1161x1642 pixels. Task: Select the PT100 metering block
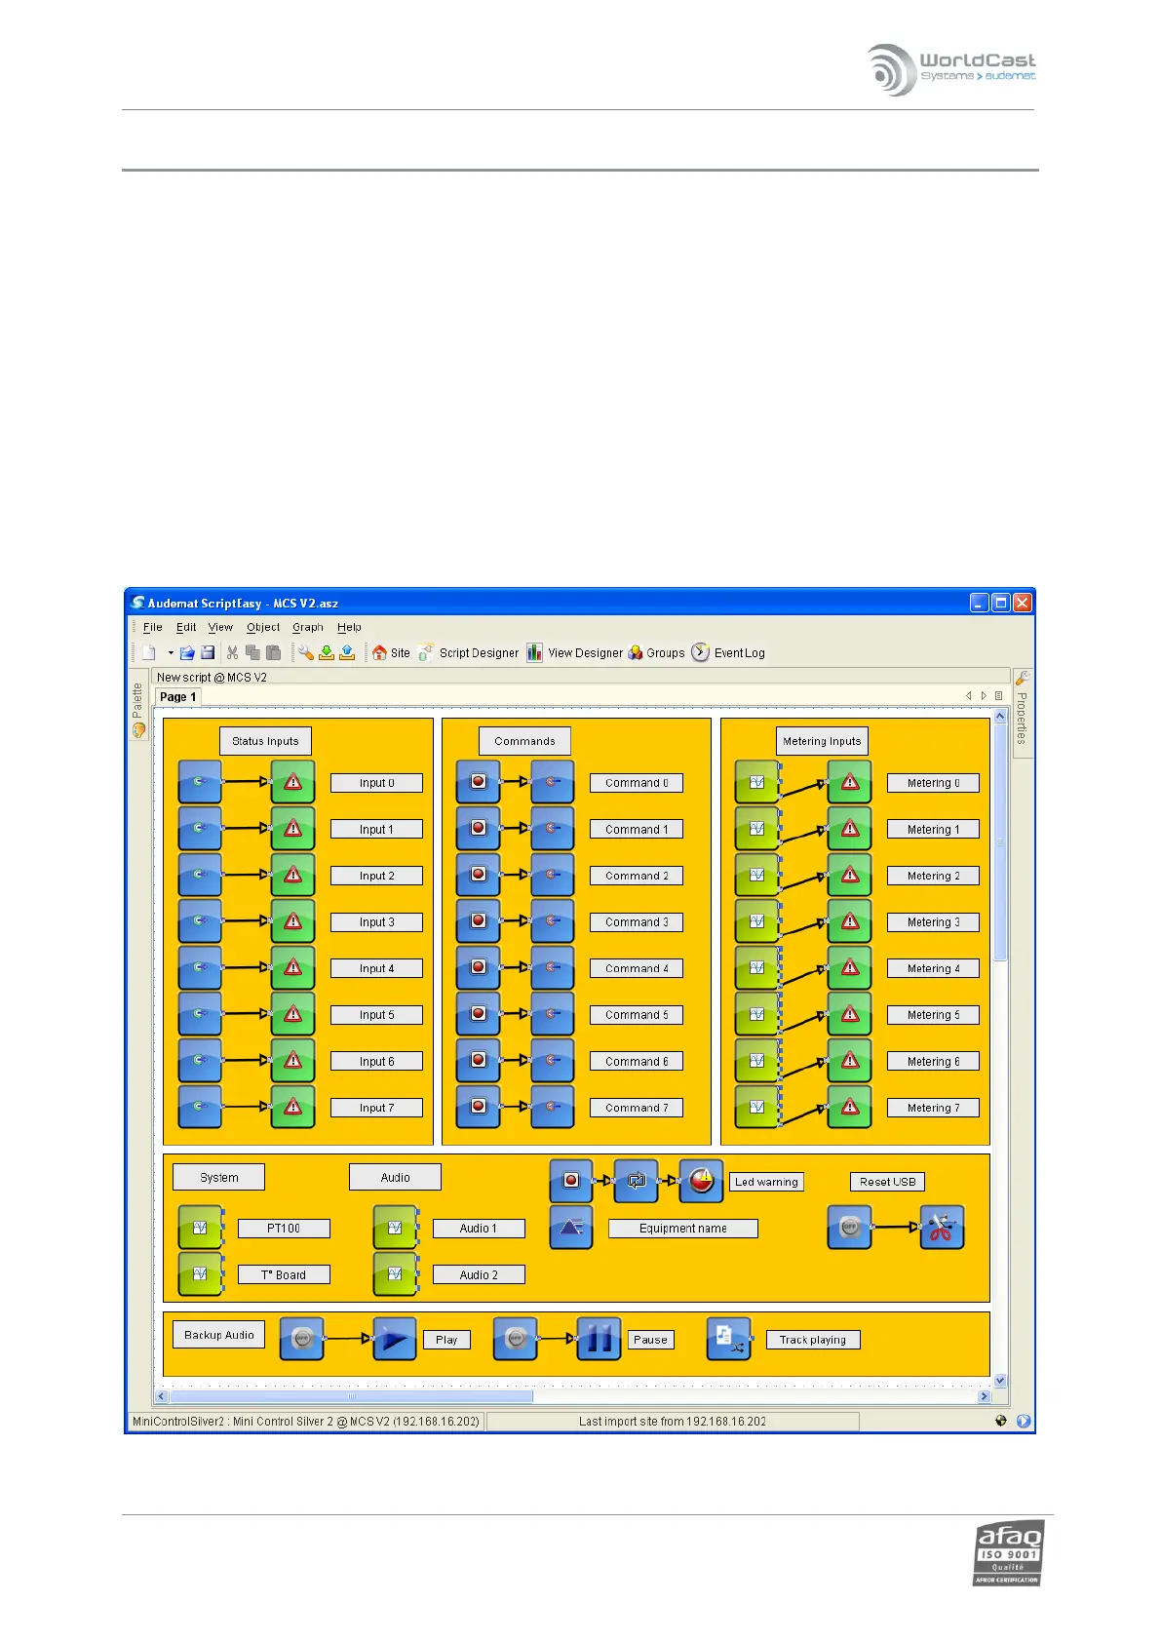pyautogui.click(x=201, y=1228)
